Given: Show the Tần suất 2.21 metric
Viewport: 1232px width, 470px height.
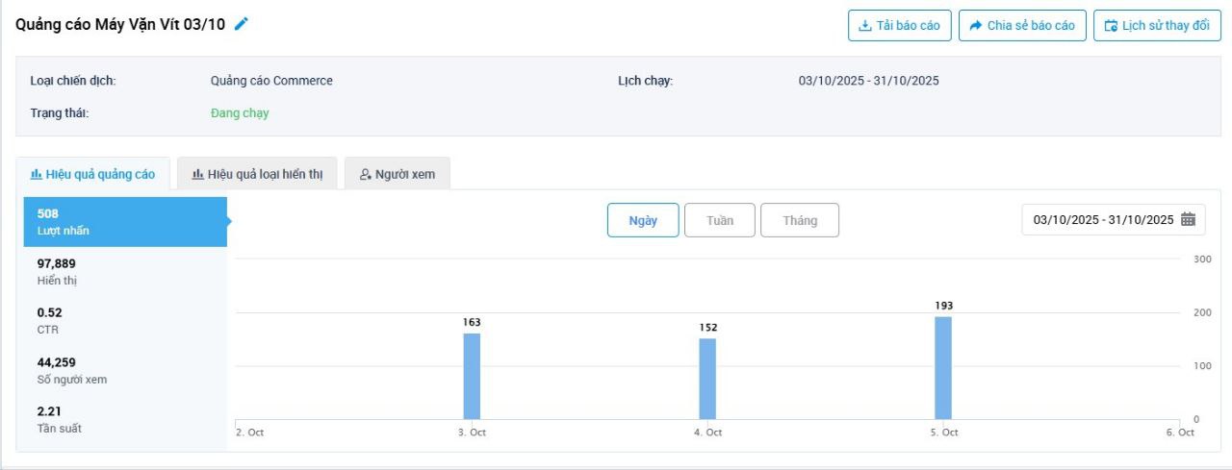Looking at the screenshot, I should [125, 419].
